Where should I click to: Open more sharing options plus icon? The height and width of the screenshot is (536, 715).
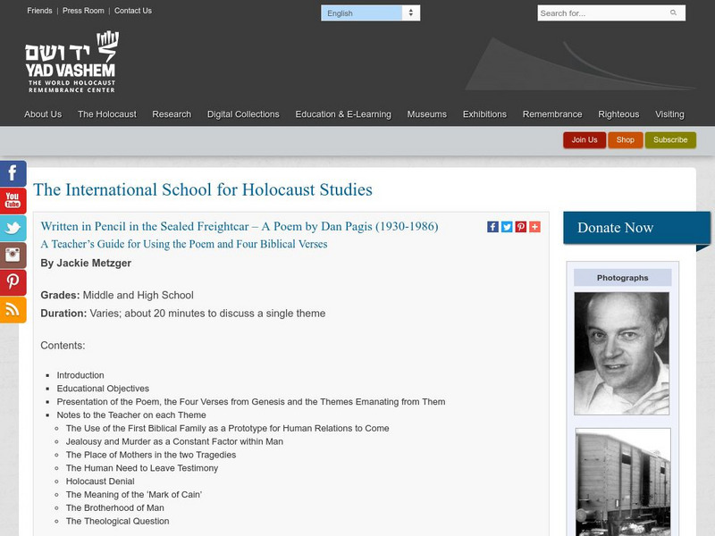534,227
